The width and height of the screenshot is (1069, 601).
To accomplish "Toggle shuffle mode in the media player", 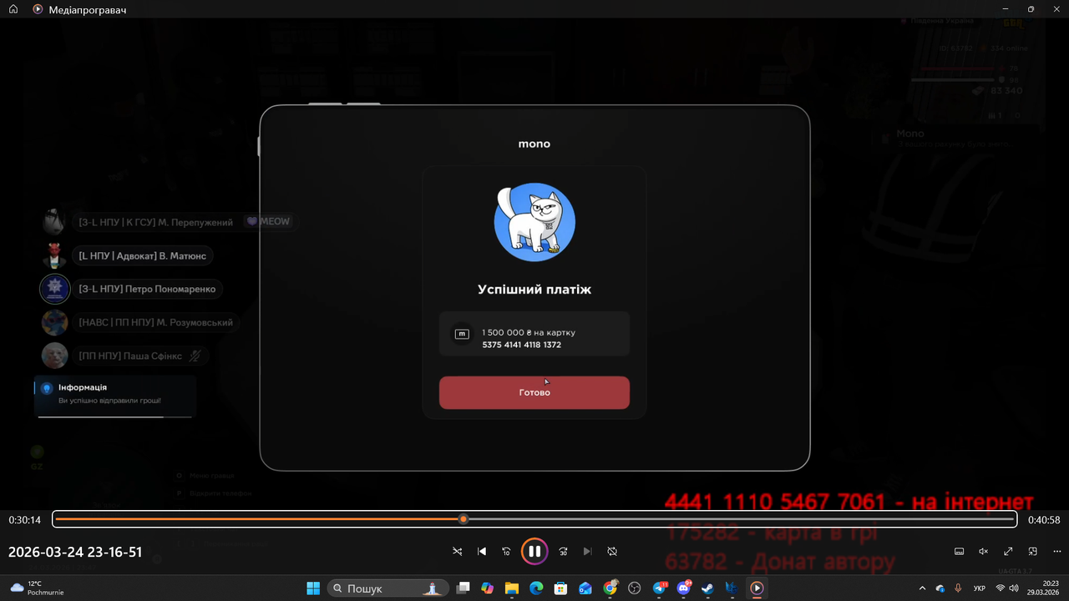I will coord(457,552).
